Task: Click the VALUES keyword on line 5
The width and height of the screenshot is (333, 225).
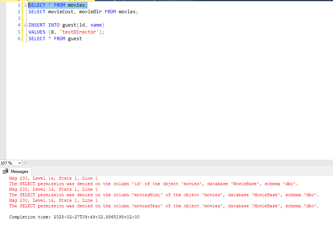Action: tap(37, 32)
